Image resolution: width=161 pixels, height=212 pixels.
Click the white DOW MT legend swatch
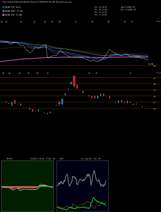[x=3, y=11]
